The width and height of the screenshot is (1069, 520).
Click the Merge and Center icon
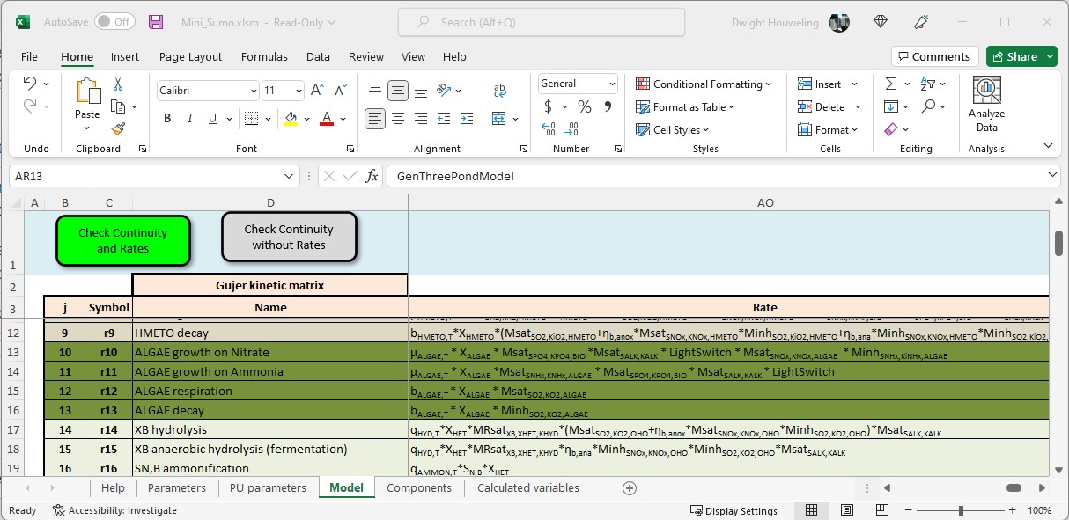tap(500, 119)
